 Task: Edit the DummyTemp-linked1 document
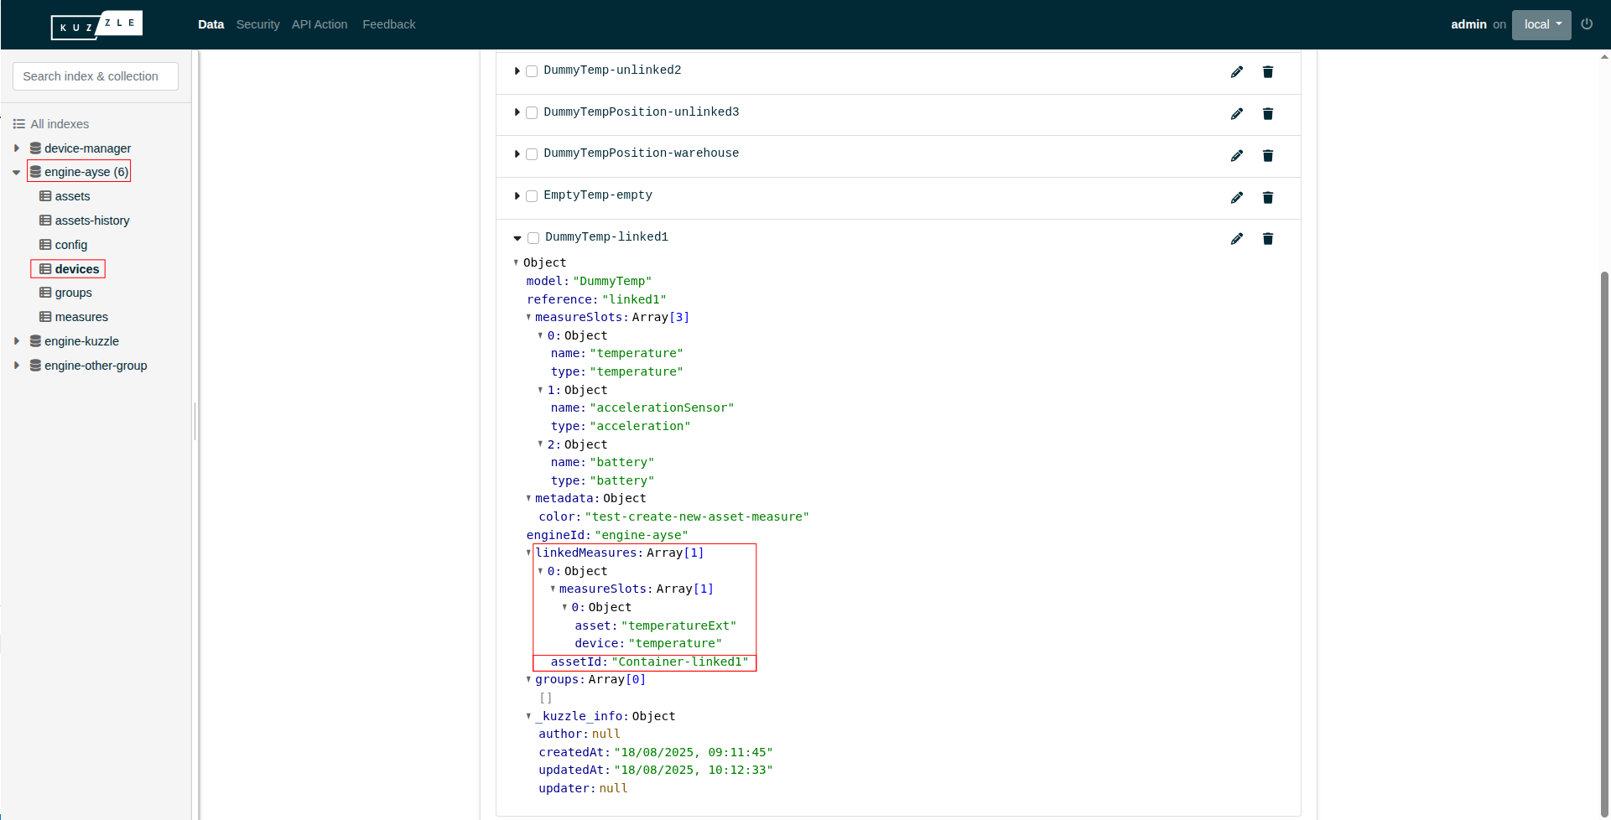click(x=1236, y=239)
